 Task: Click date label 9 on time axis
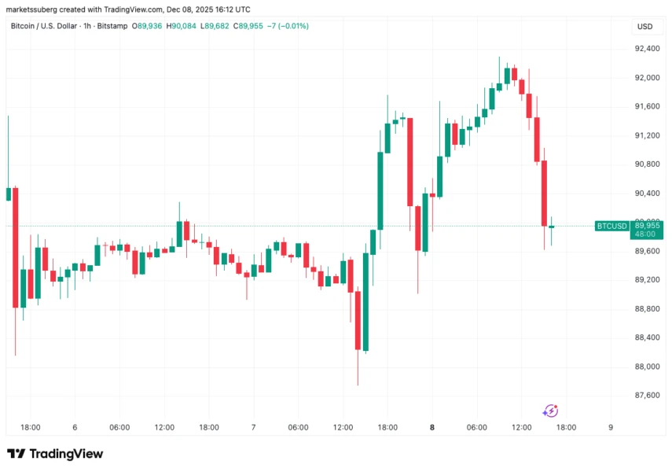click(x=611, y=427)
